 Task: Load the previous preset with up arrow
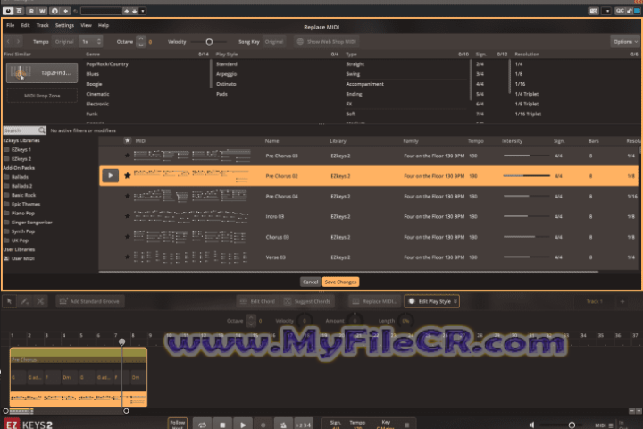pyautogui.click(x=127, y=11)
